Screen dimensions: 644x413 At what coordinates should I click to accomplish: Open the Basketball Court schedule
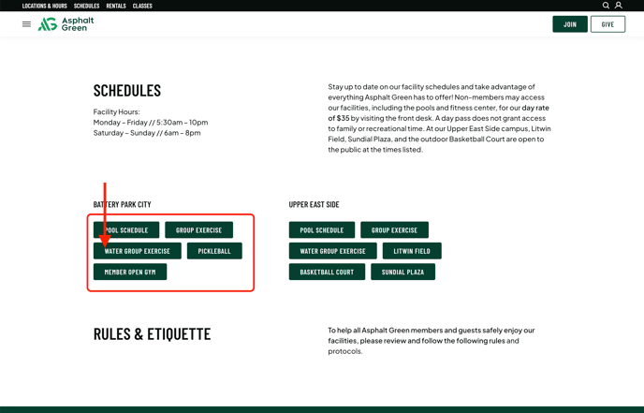click(327, 272)
